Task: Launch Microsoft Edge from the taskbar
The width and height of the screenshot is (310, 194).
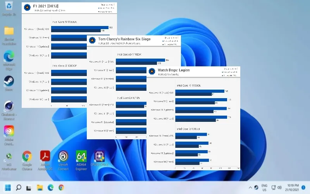Action: 51,187
